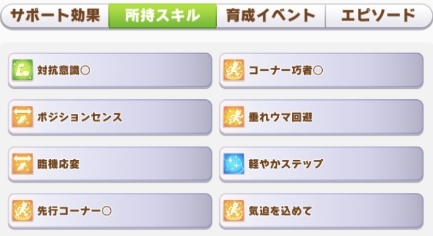Select the 先行コーナー○ skill row
Image resolution: width=433 pixels, height=236 pixels.
click(110, 211)
